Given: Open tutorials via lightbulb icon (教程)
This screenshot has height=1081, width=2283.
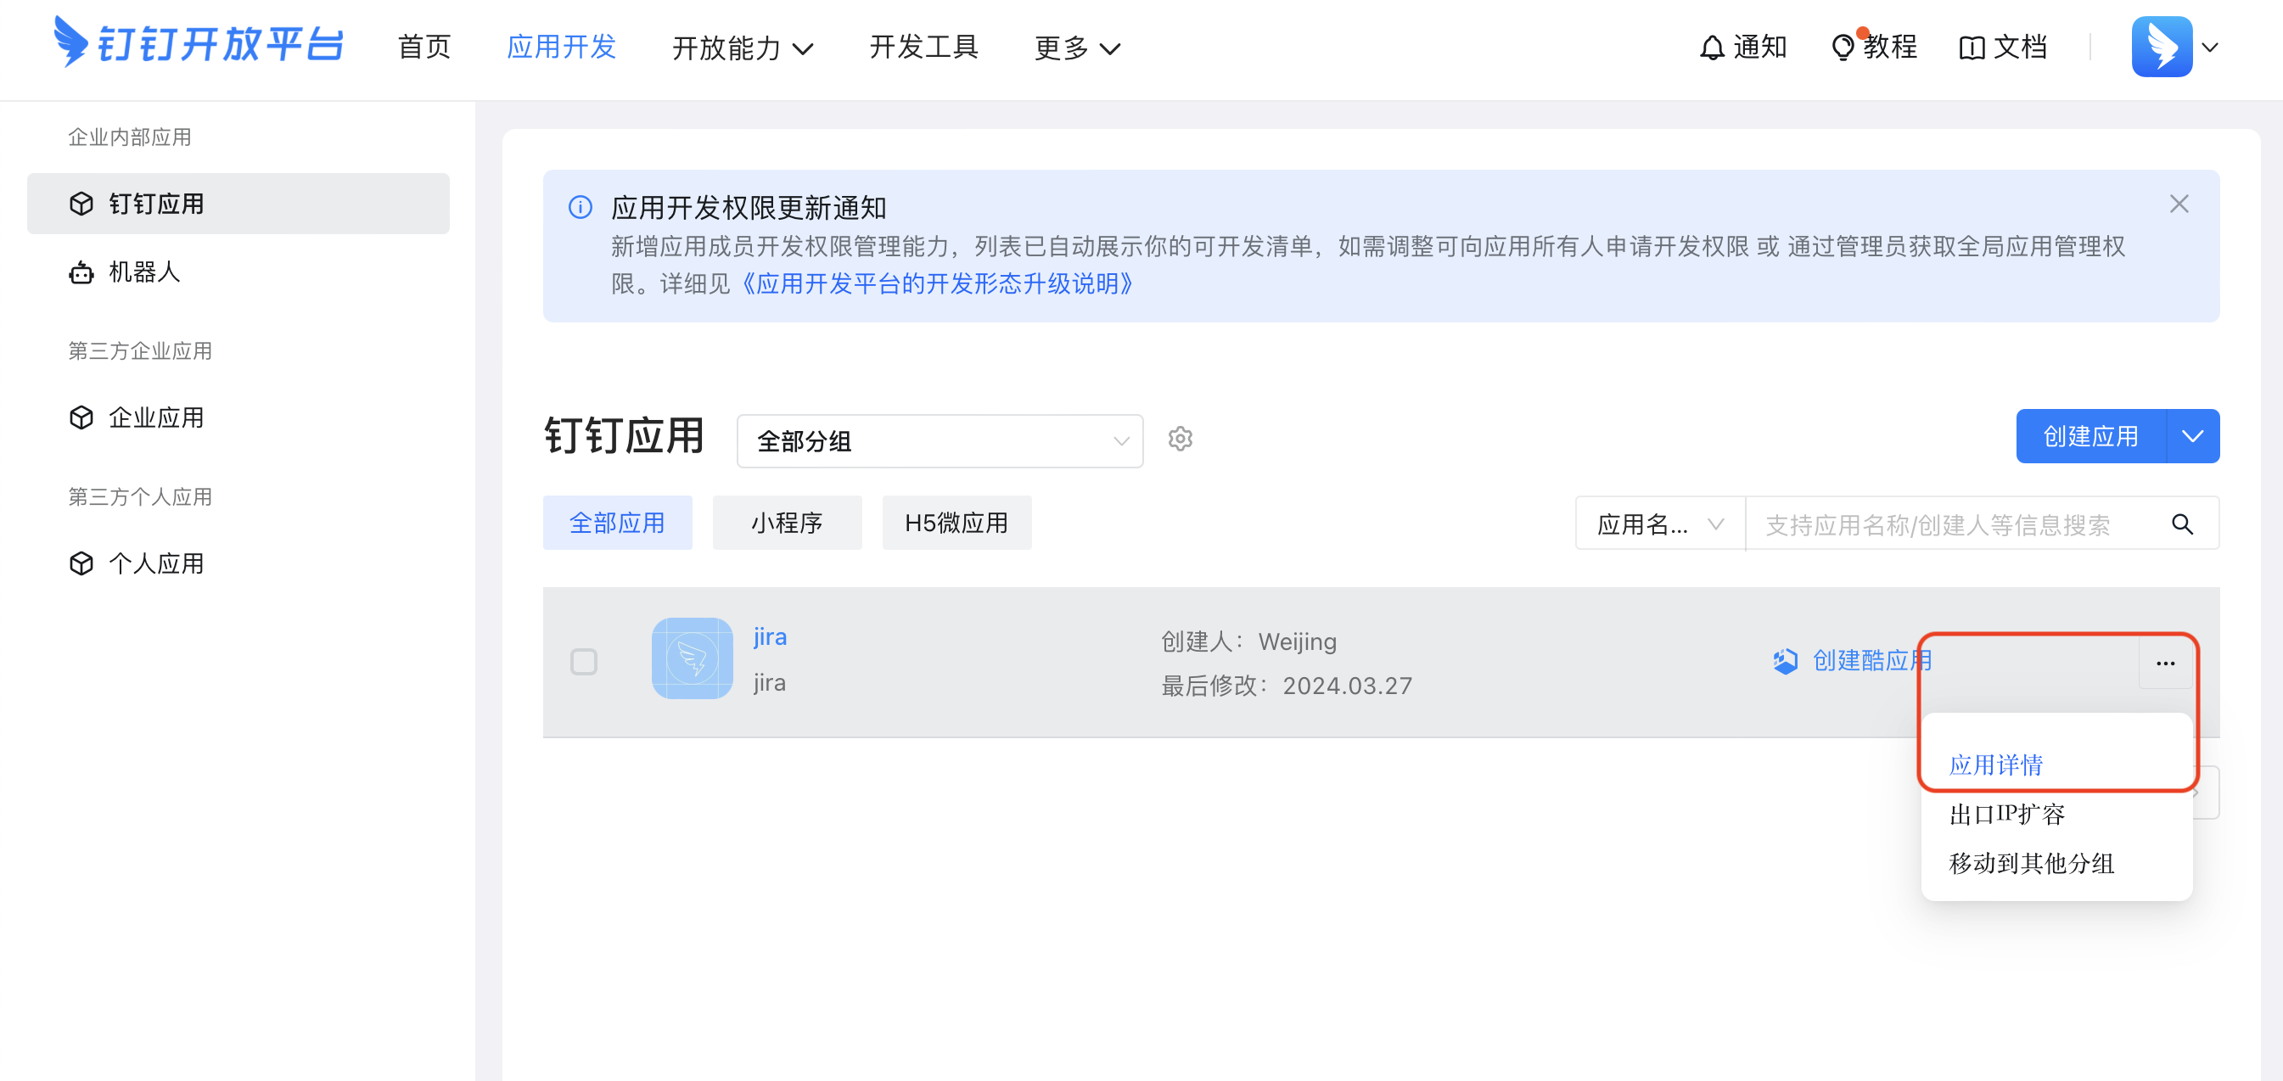Looking at the screenshot, I should tap(1843, 47).
